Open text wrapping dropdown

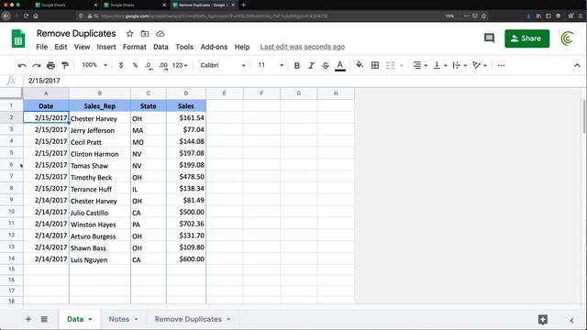tap(460, 65)
